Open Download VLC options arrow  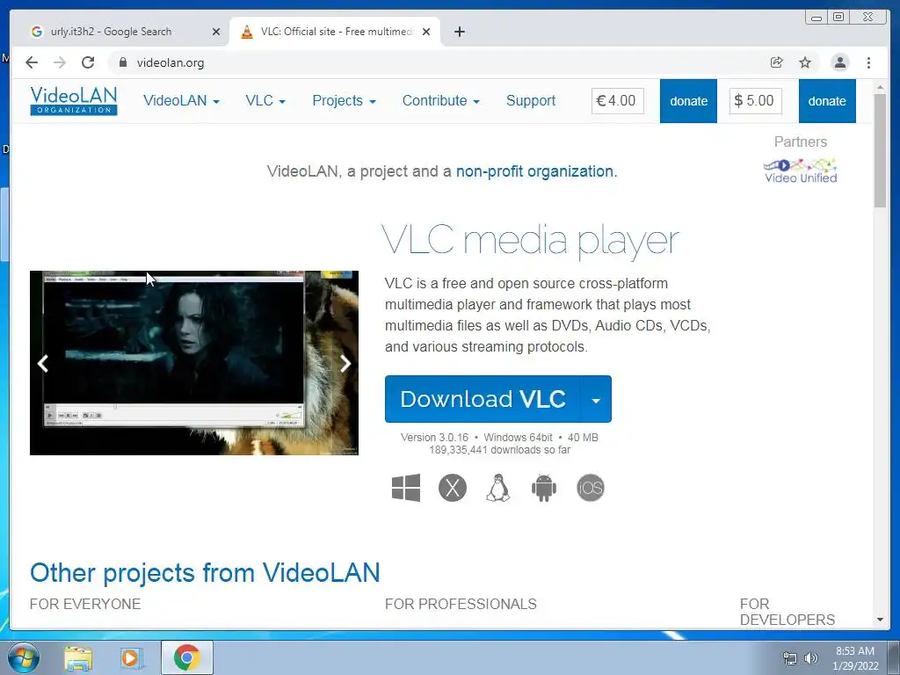pyautogui.click(x=597, y=400)
